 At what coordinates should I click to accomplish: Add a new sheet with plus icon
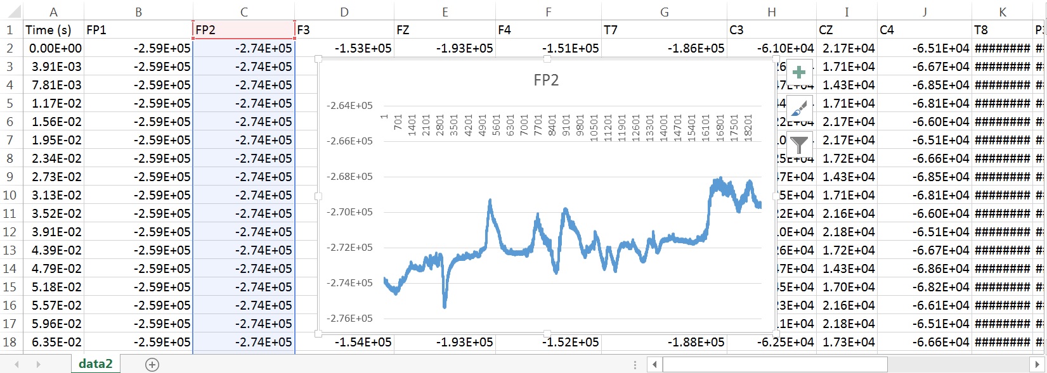click(152, 364)
